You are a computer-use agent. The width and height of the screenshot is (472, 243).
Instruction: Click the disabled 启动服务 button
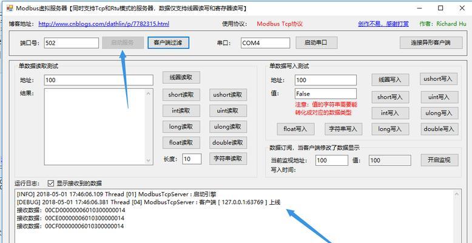click(123, 43)
